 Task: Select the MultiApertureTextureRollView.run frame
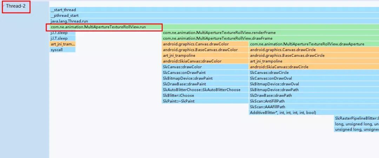[214, 27]
